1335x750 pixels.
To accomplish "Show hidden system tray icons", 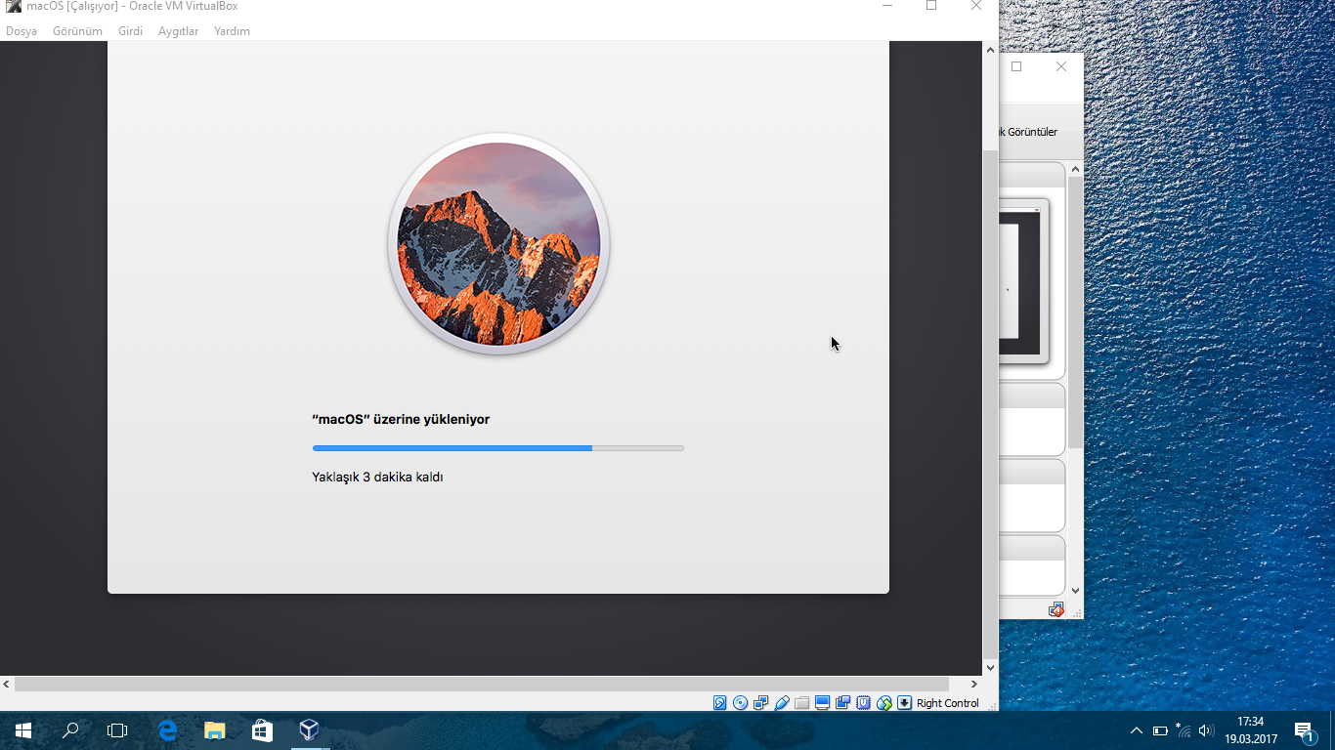I will (x=1136, y=730).
